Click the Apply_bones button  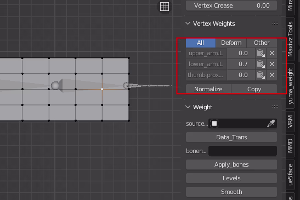coord(231,164)
